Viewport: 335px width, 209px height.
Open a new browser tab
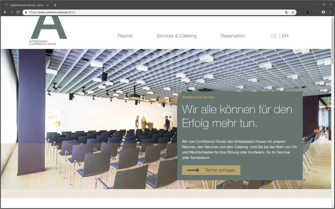tap(55, 5)
